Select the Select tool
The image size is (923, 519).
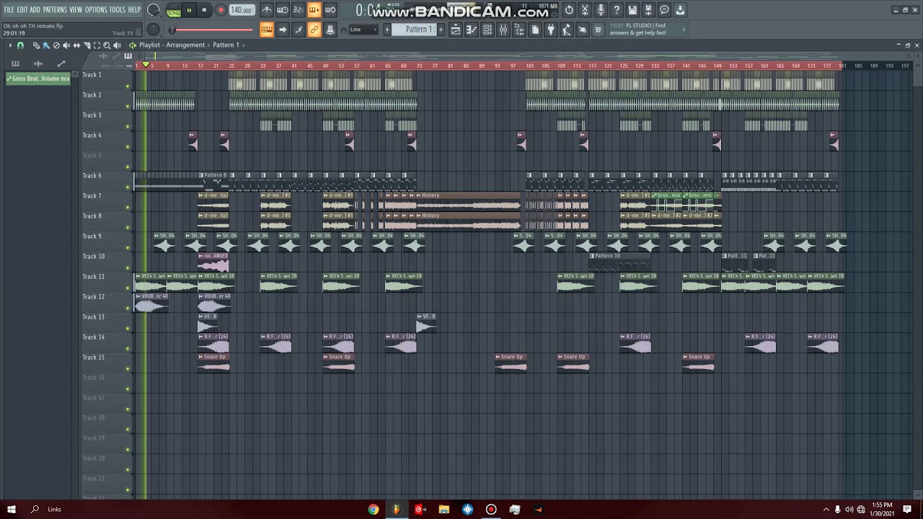(97, 45)
